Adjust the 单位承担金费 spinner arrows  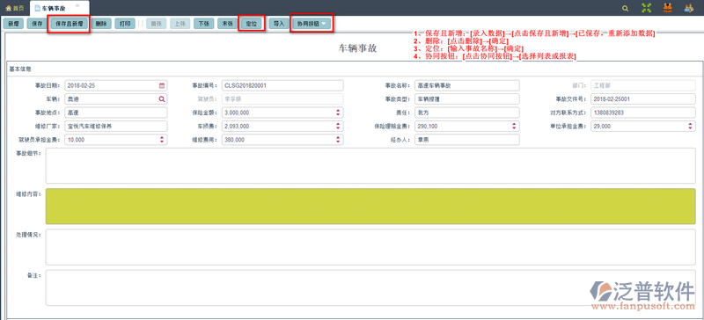(690, 126)
